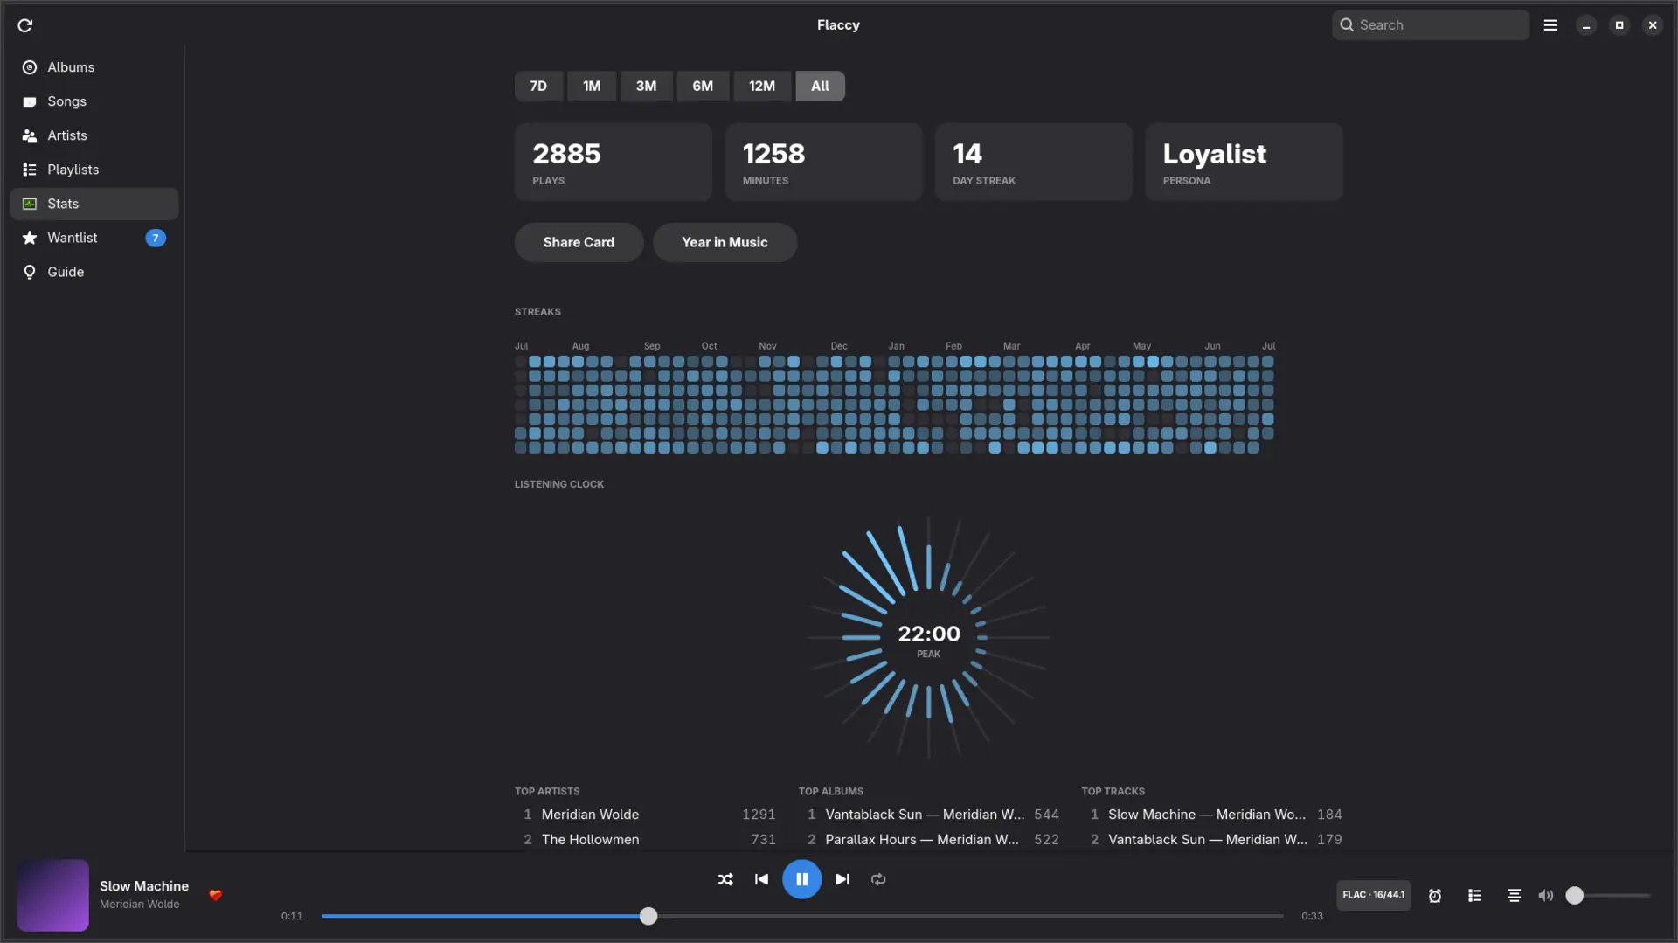
Task: Click the Playlists list icon
Action: click(x=30, y=170)
